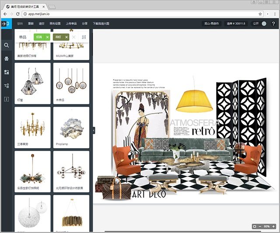Click the 再创作 project name button

pyautogui.click(x=212, y=24)
